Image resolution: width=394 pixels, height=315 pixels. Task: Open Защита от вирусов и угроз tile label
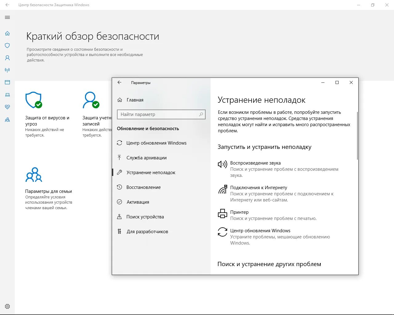[x=47, y=121]
